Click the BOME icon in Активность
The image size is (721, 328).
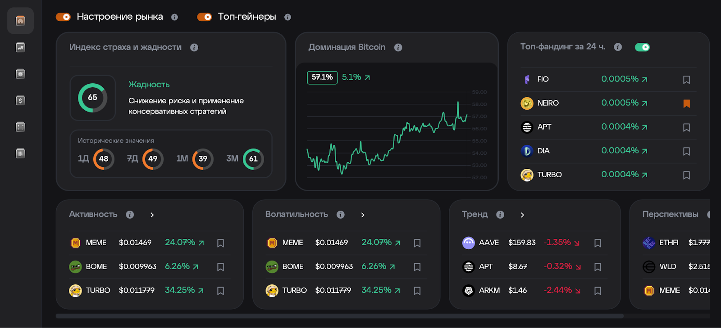[75, 267]
